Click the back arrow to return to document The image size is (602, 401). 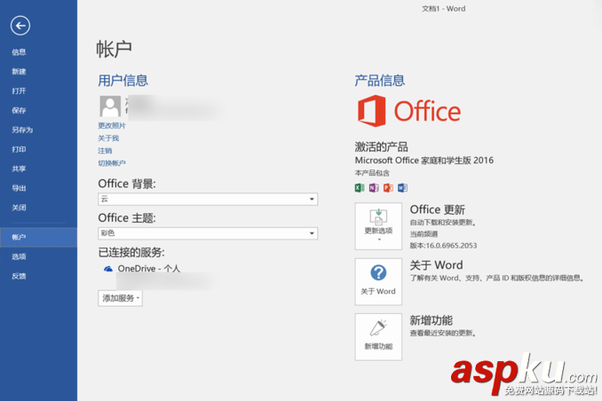(20, 26)
